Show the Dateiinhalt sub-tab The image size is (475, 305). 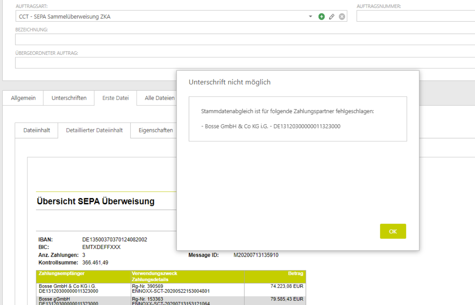pyautogui.click(x=36, y=130)
